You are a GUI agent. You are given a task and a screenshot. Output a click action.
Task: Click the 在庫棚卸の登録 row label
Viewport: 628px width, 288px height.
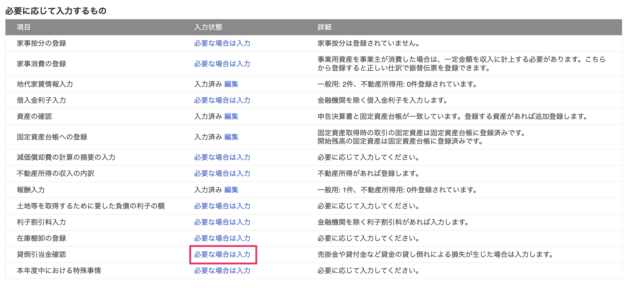(42, 238)
